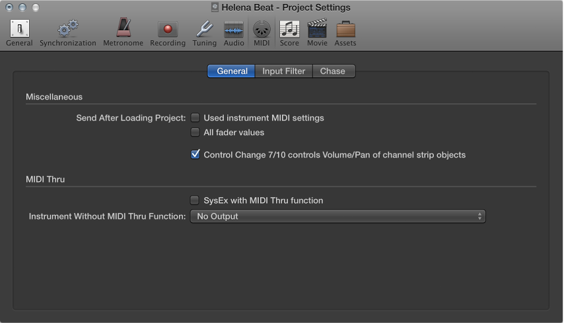The image size is (564, 323).
Task: Open the No Output dropdown menu
Action: coord(337,216)
